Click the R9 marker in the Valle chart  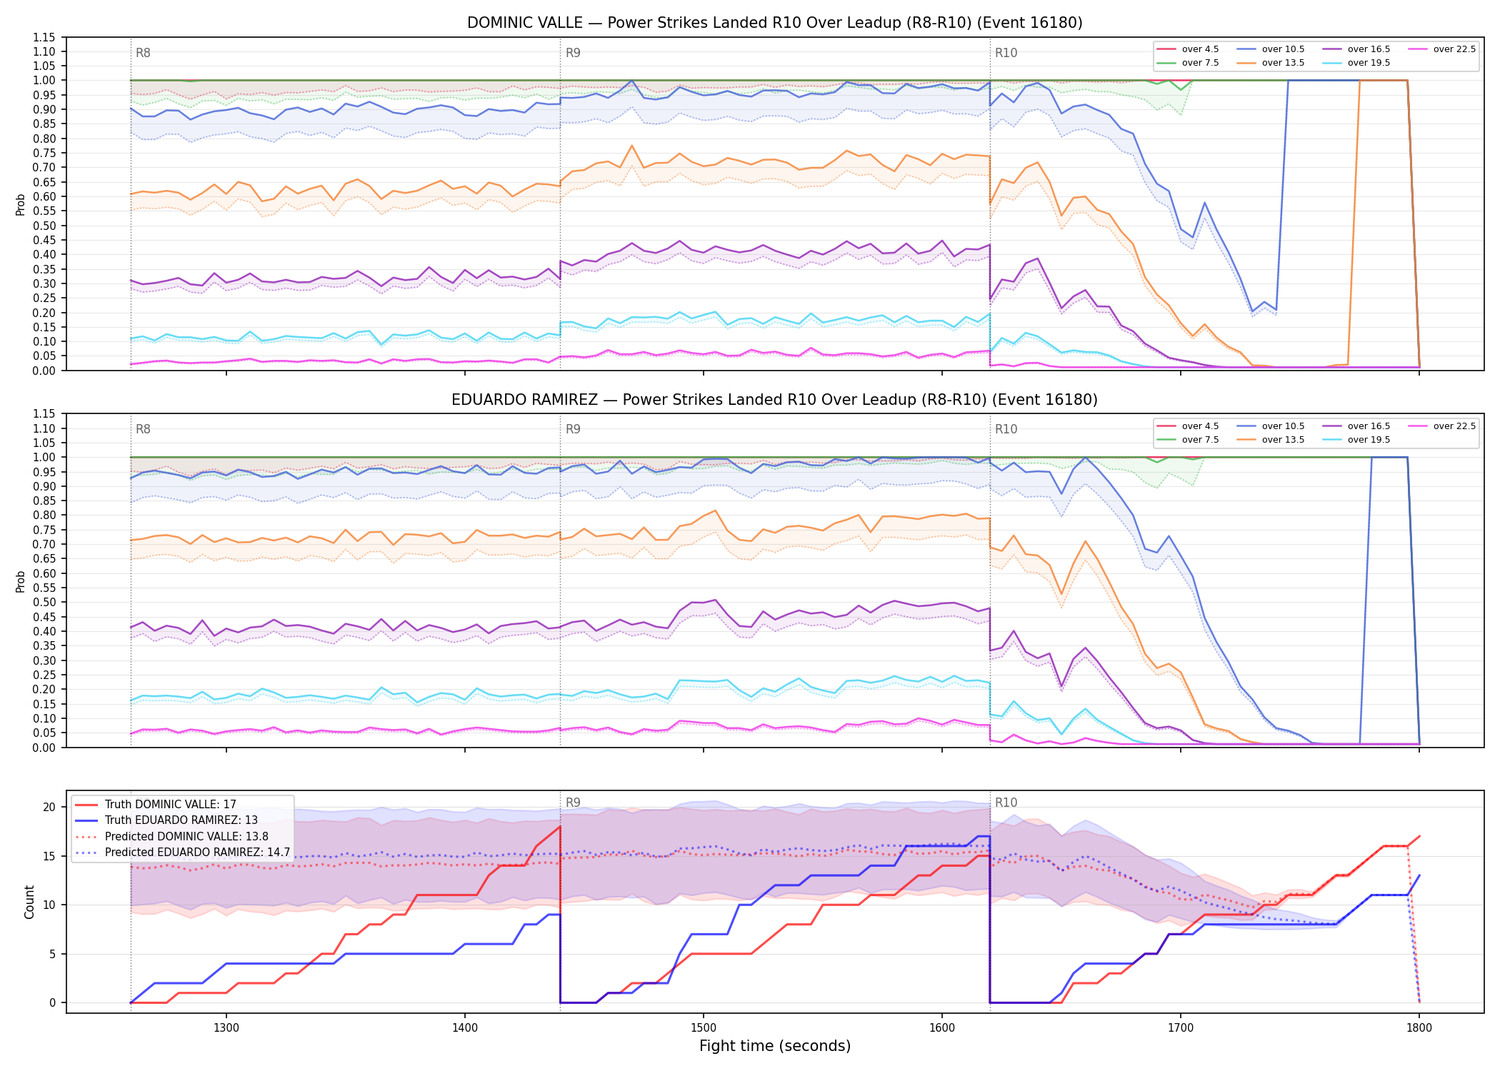pos(573,53)
